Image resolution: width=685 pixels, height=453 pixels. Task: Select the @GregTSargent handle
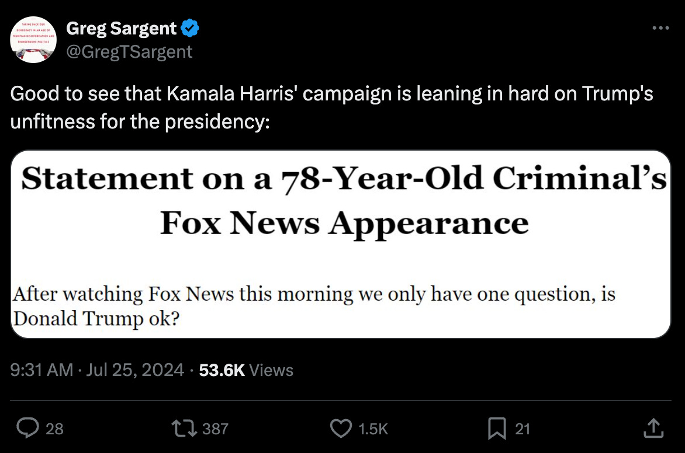(130, 52)
